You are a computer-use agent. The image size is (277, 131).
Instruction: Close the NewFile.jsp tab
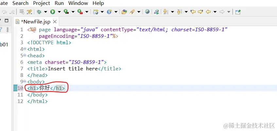[55, 22]
